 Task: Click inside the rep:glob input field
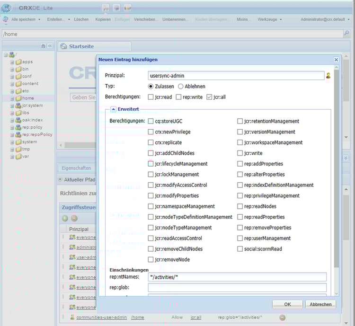(237, 288)
